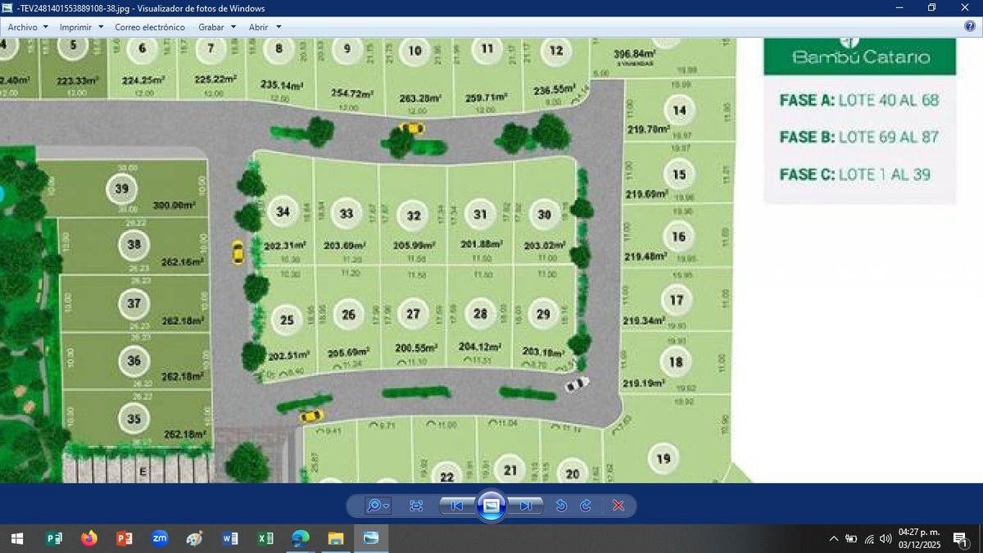Start the slideshow with the center button
983x553 pixels.
pos(491,505)
